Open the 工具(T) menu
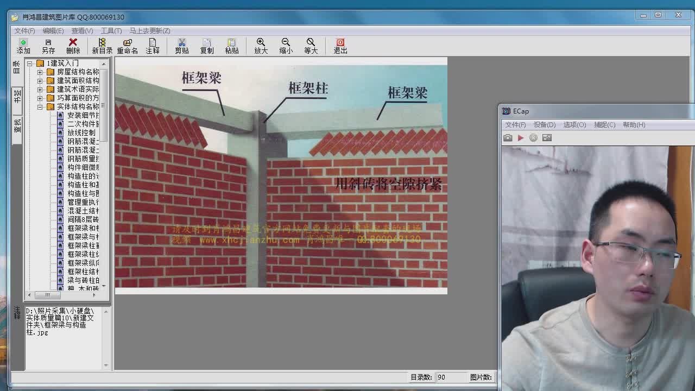Screen dimensions: 695x391 pyautogui.click(x=111, y=31)
